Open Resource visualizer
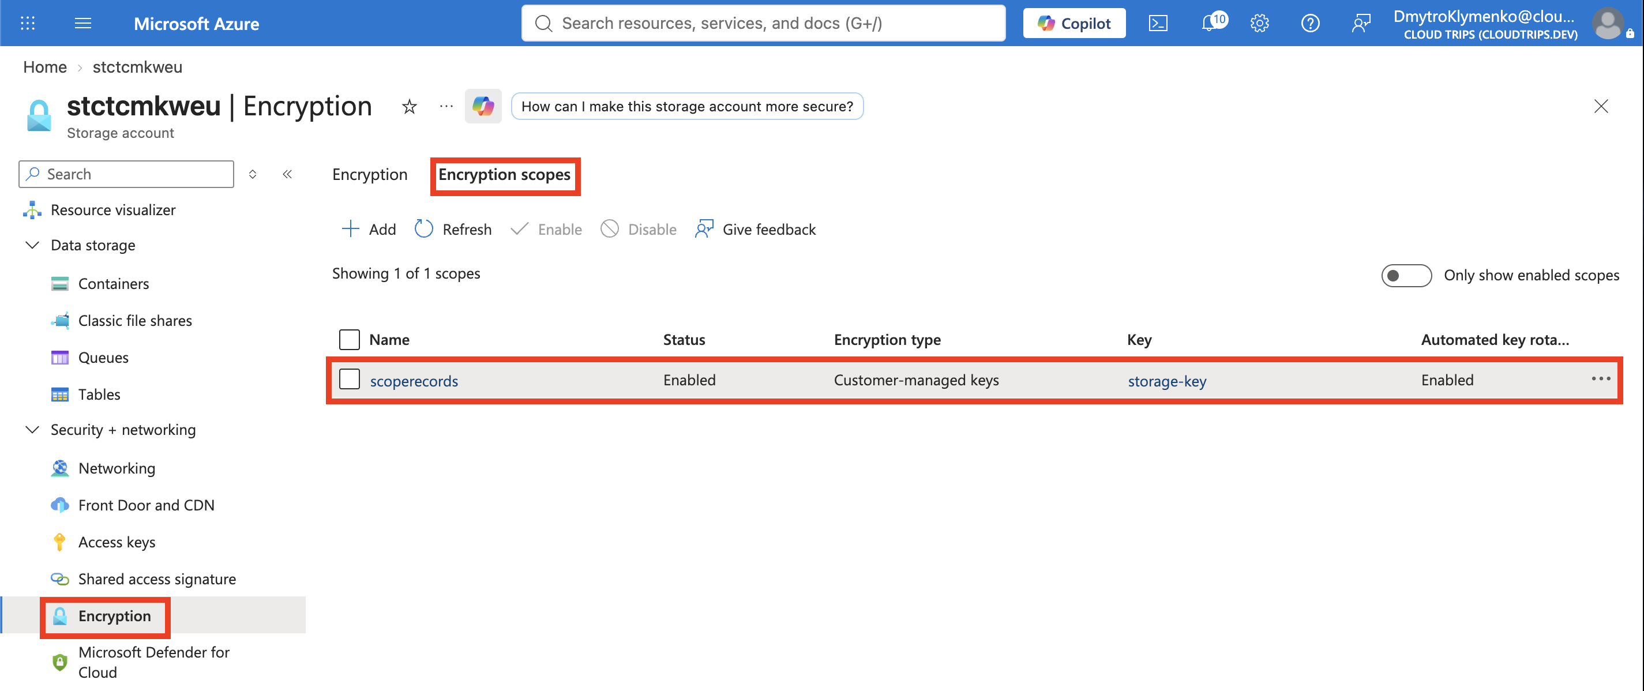 pos(113,209)
